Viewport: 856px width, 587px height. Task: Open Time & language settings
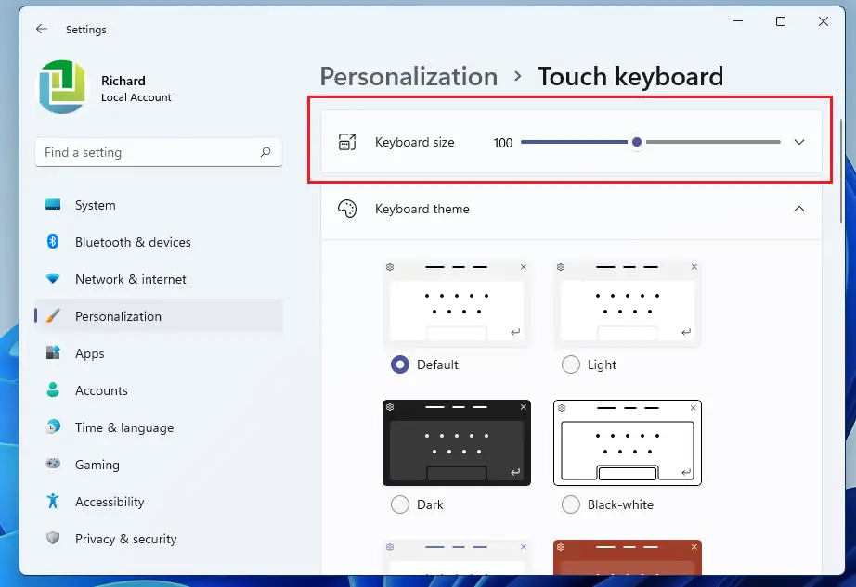[159, 427]
